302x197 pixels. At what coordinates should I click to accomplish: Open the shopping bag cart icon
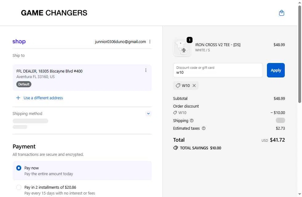tap(281, 13)
